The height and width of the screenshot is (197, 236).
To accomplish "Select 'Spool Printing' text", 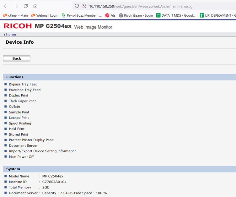I will (x=20, y=123).
